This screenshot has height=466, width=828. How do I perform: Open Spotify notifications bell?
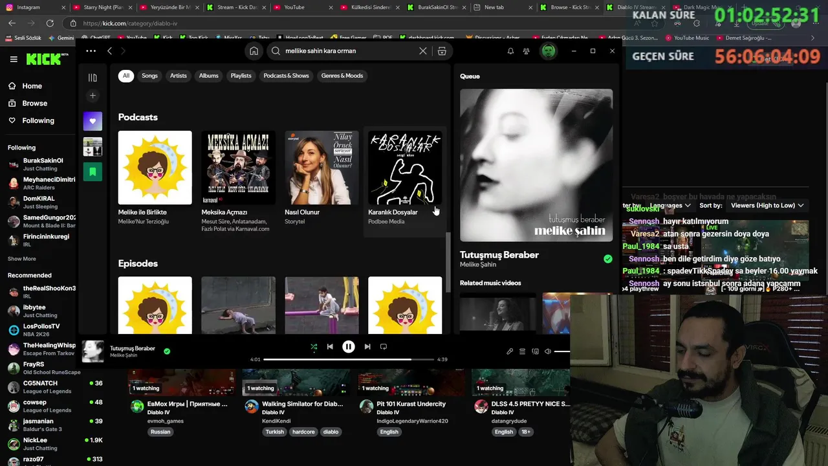510,50
